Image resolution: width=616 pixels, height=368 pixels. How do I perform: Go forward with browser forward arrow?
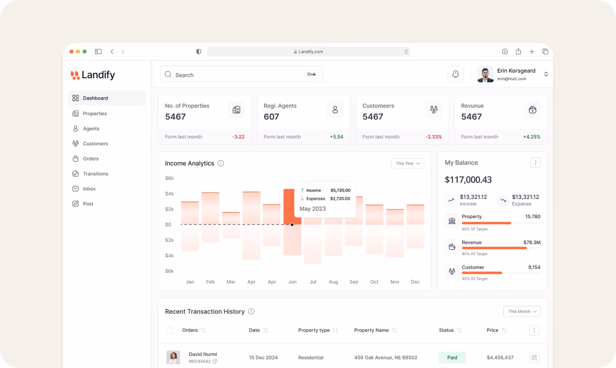(123, 52)
